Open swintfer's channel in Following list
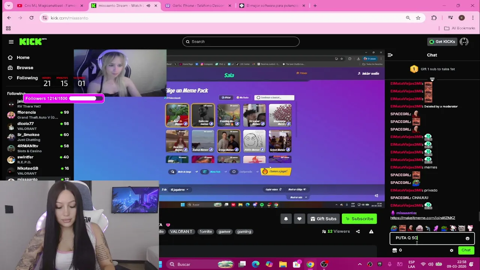The height and width of the screenshot is (270, 480). (37, 159)
